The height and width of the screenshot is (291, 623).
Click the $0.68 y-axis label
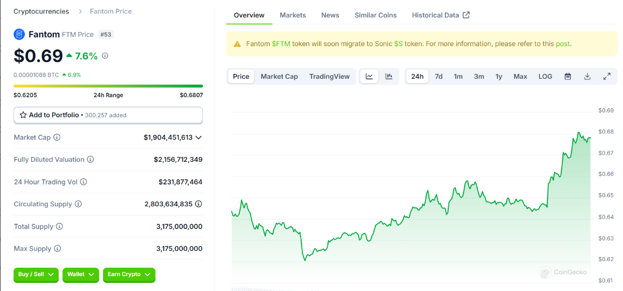[606, 131]
